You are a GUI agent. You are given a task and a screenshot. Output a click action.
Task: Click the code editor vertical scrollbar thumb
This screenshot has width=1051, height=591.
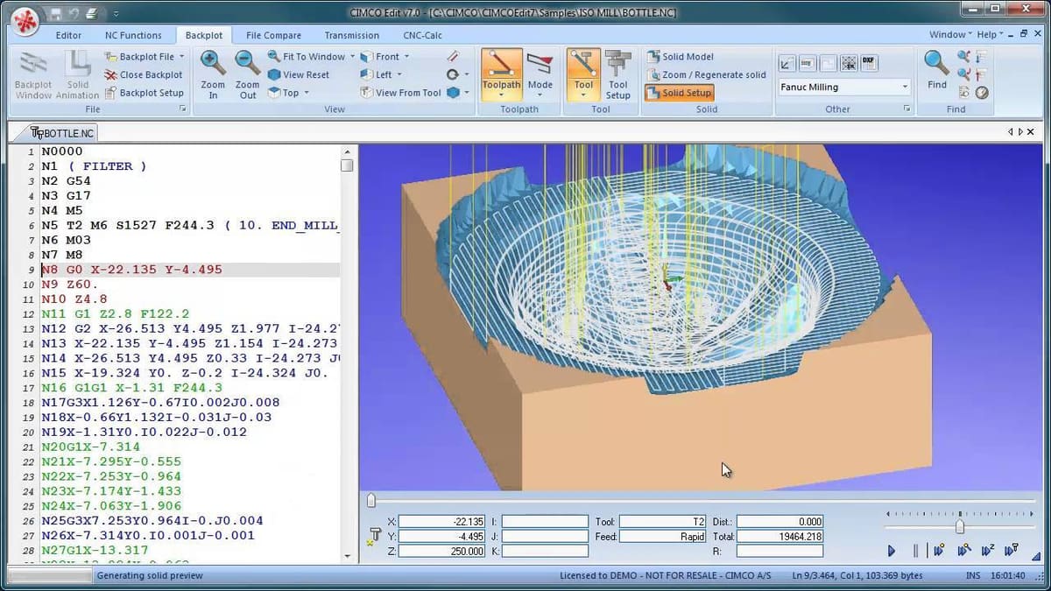point(347,165)
